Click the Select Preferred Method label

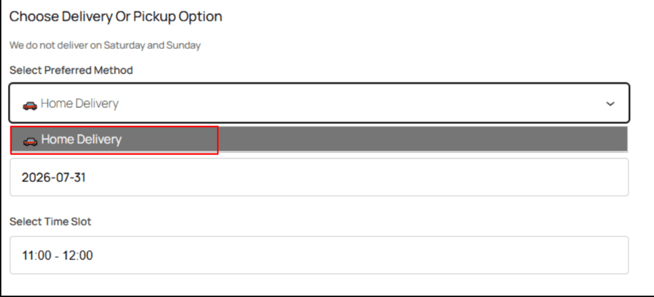(72, 70)
